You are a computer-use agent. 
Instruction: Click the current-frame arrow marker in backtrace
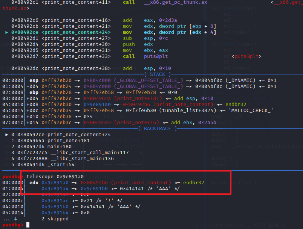pos(7,135)
